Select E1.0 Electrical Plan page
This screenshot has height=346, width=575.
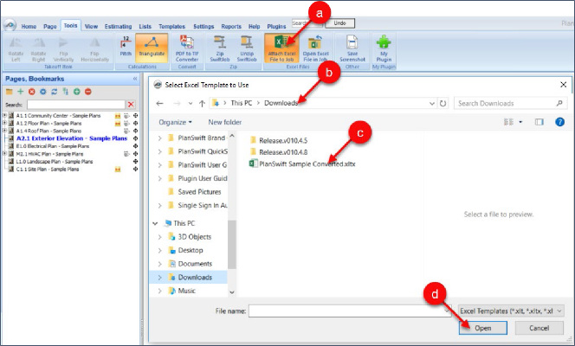[x=53, y=146]
